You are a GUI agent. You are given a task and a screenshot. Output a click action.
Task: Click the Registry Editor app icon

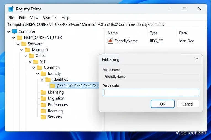click(11, 9)
